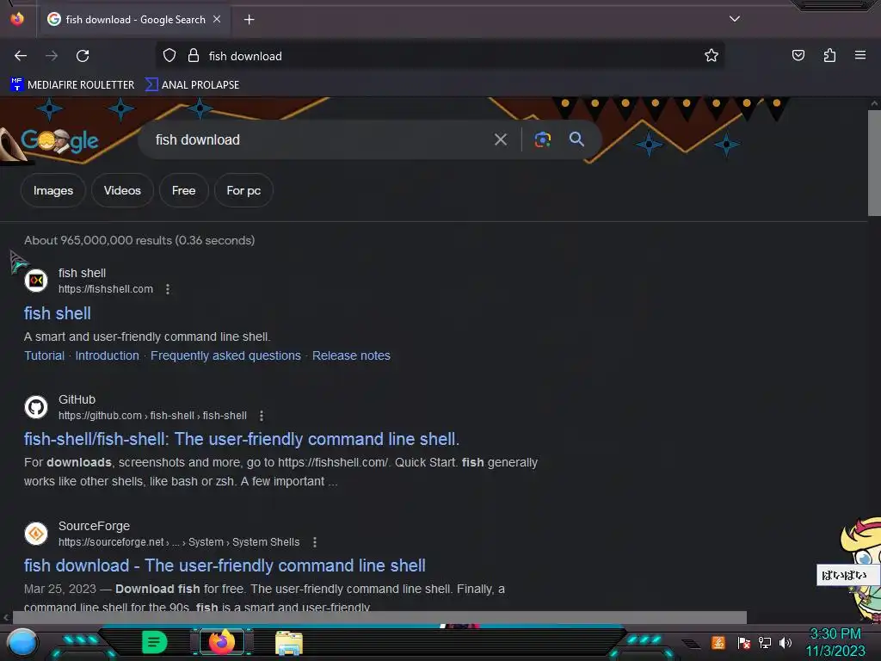Open options for the GitHub result

(262, 416)
